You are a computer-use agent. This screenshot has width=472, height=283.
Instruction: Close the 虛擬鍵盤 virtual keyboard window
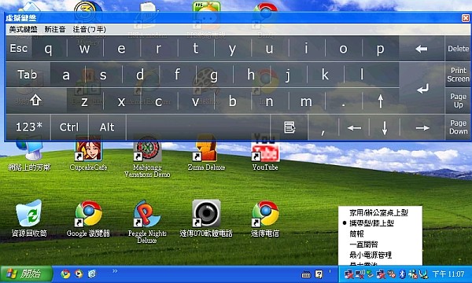point(466,18)
